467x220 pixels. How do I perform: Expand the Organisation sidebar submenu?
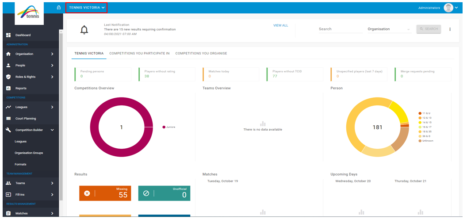tap(52, 54)
